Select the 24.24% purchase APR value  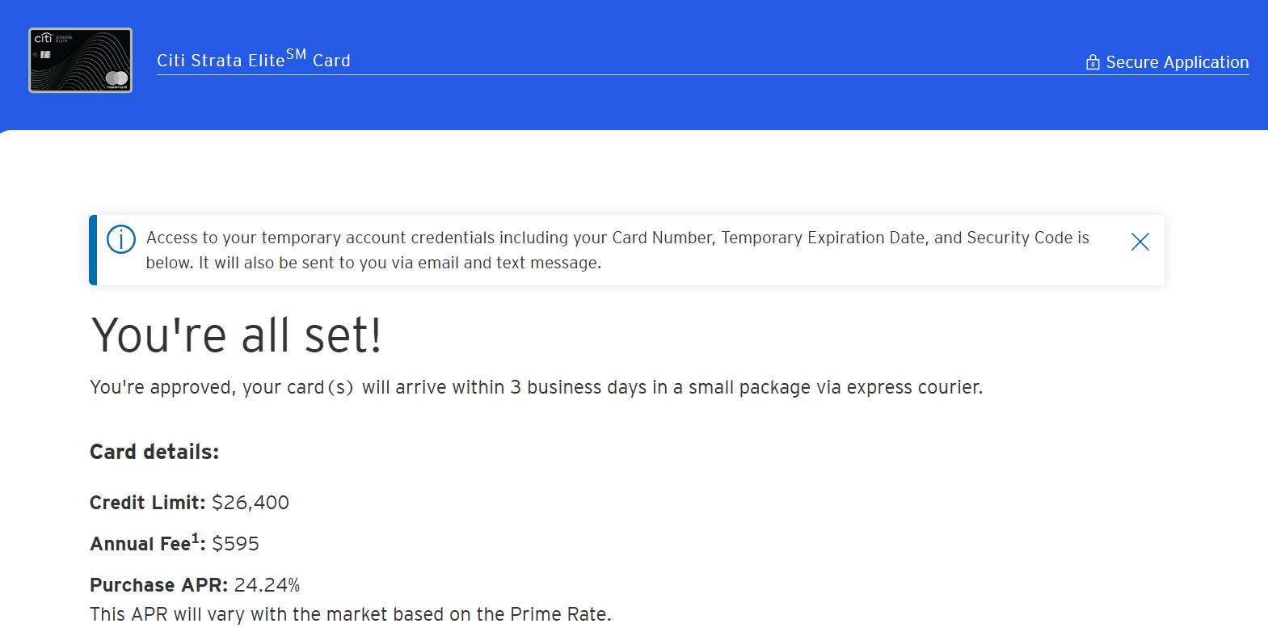pyautogui.click(x=267, y=585)
